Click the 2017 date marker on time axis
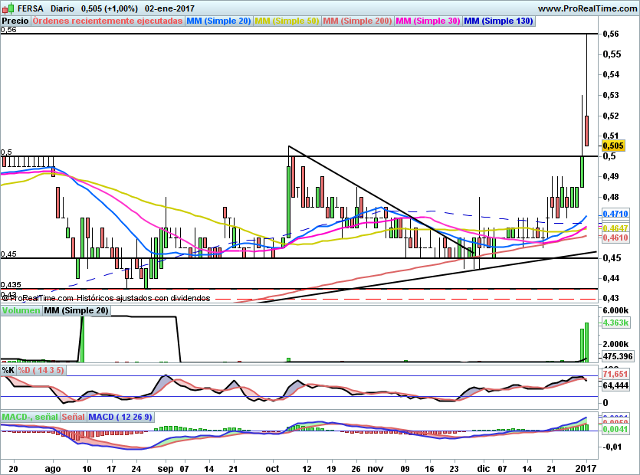Viewport: 640px width, 475px height. [585, 467]
